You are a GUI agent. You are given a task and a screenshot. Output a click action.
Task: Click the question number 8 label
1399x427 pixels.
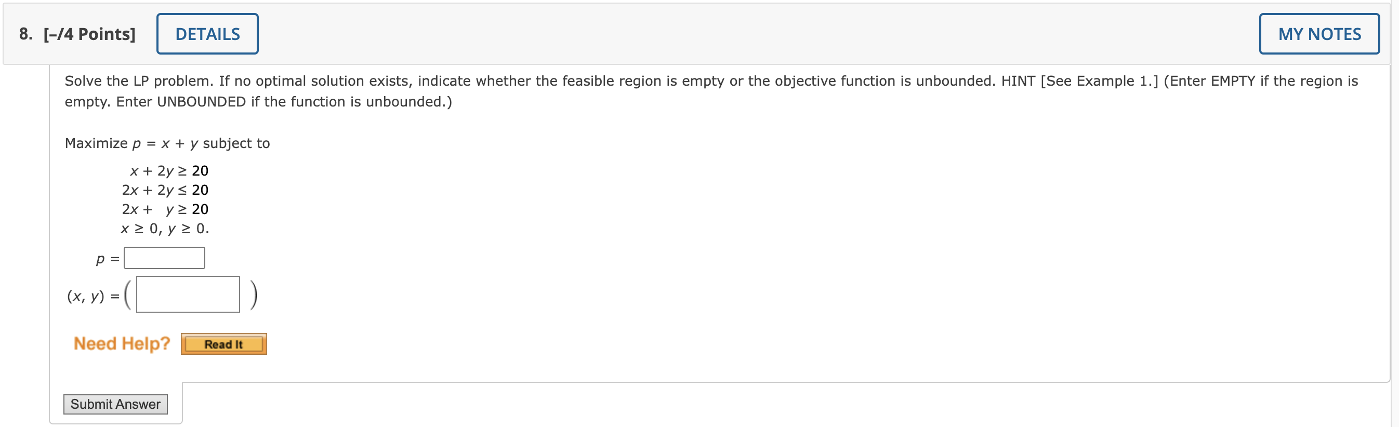click(24, 34)
